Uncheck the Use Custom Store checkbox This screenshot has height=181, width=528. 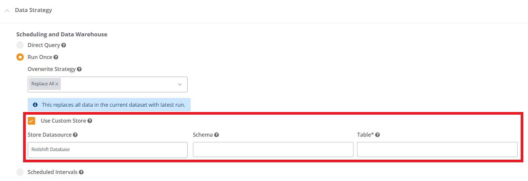(x=31, y=121)
